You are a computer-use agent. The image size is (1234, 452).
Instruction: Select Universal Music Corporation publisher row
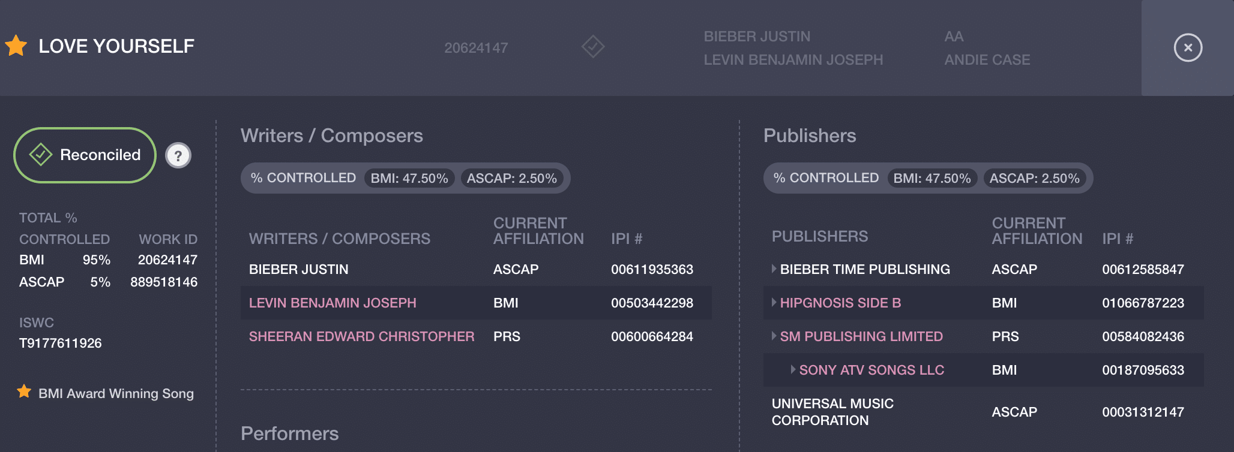point(984,412)
